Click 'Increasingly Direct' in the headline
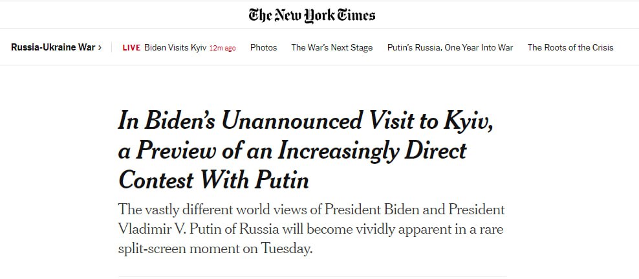639x279 pixels. click(371, 150)
